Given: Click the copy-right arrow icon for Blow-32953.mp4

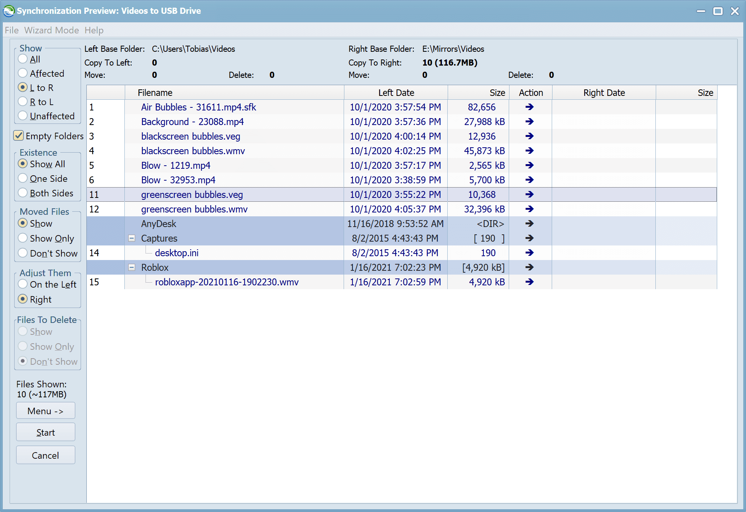Looking at the screenshot, I should click(x=529, y=179).
